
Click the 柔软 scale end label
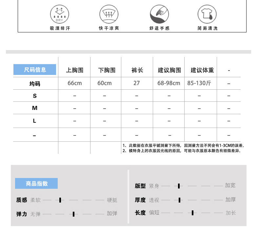[35, 200]
